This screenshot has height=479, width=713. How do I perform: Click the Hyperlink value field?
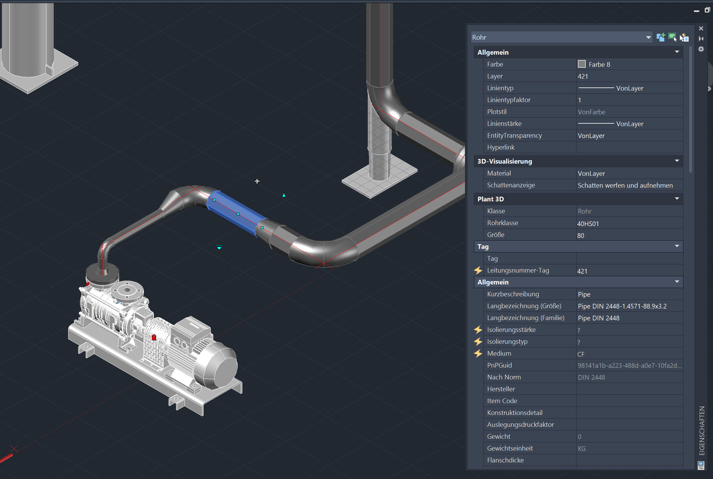629,147
